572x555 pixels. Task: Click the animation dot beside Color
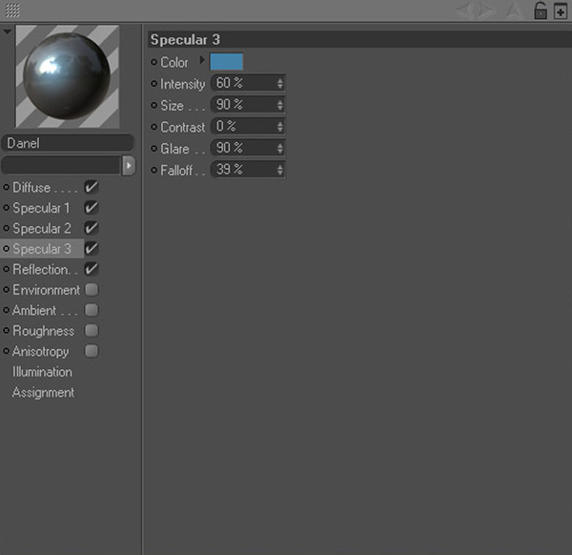(153, 62)
